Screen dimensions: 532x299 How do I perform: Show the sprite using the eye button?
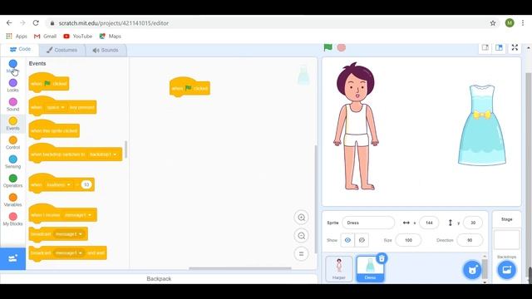[x=347, y=240]
